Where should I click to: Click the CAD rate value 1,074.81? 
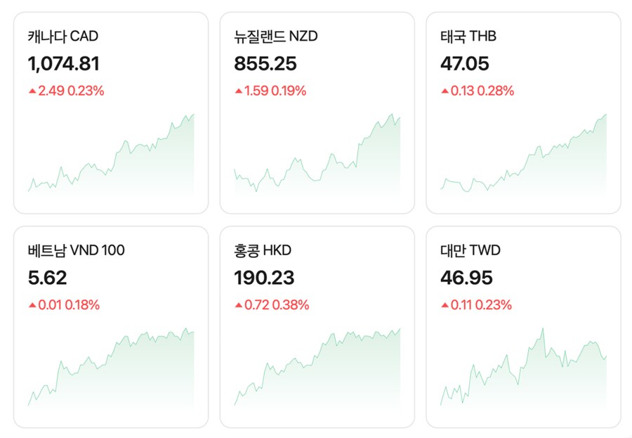click(63, 65)
